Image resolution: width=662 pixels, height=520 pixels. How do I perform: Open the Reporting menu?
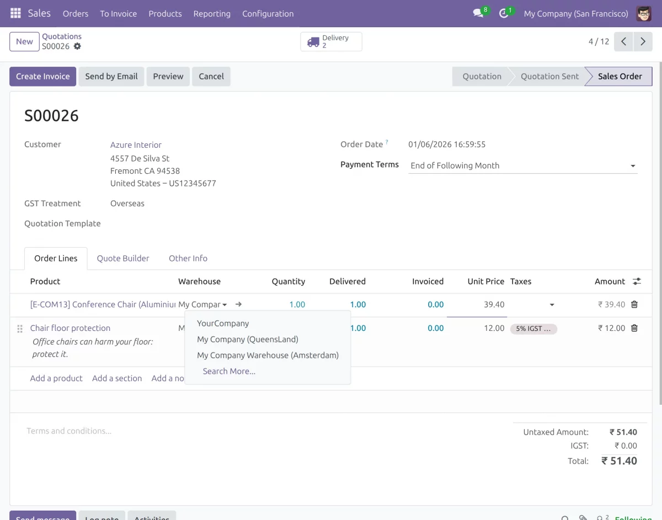tap(212, 13)
